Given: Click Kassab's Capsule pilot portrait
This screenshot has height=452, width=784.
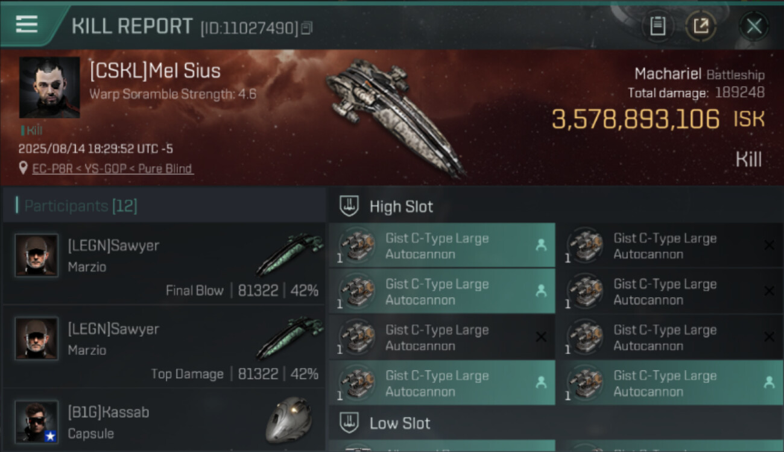Looking at the screenshot, I should click(37, 421).
